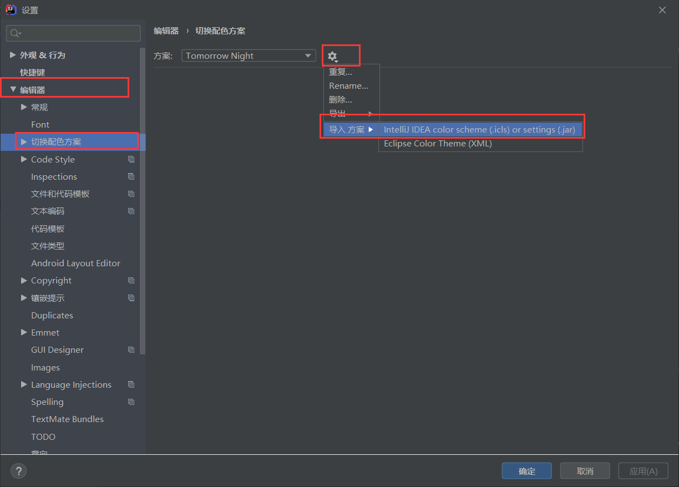Expand the 常规 tree node
This screenshot has height=487, width=679.
(x=24, y=106)
